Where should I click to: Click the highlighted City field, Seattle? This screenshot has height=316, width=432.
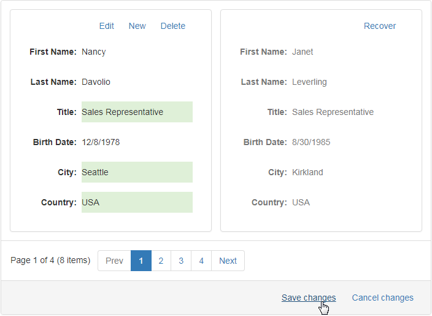point(137,172)
